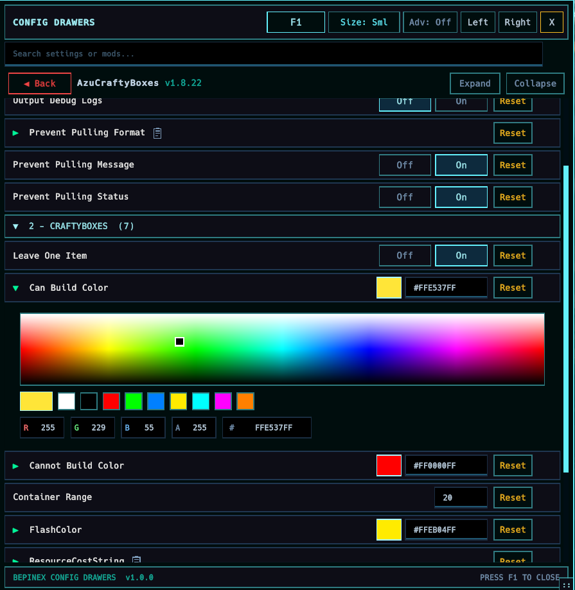Viewport: 575px width, 590px height.
Task: Switch Leave One Item to On
Action: (461, 256)
